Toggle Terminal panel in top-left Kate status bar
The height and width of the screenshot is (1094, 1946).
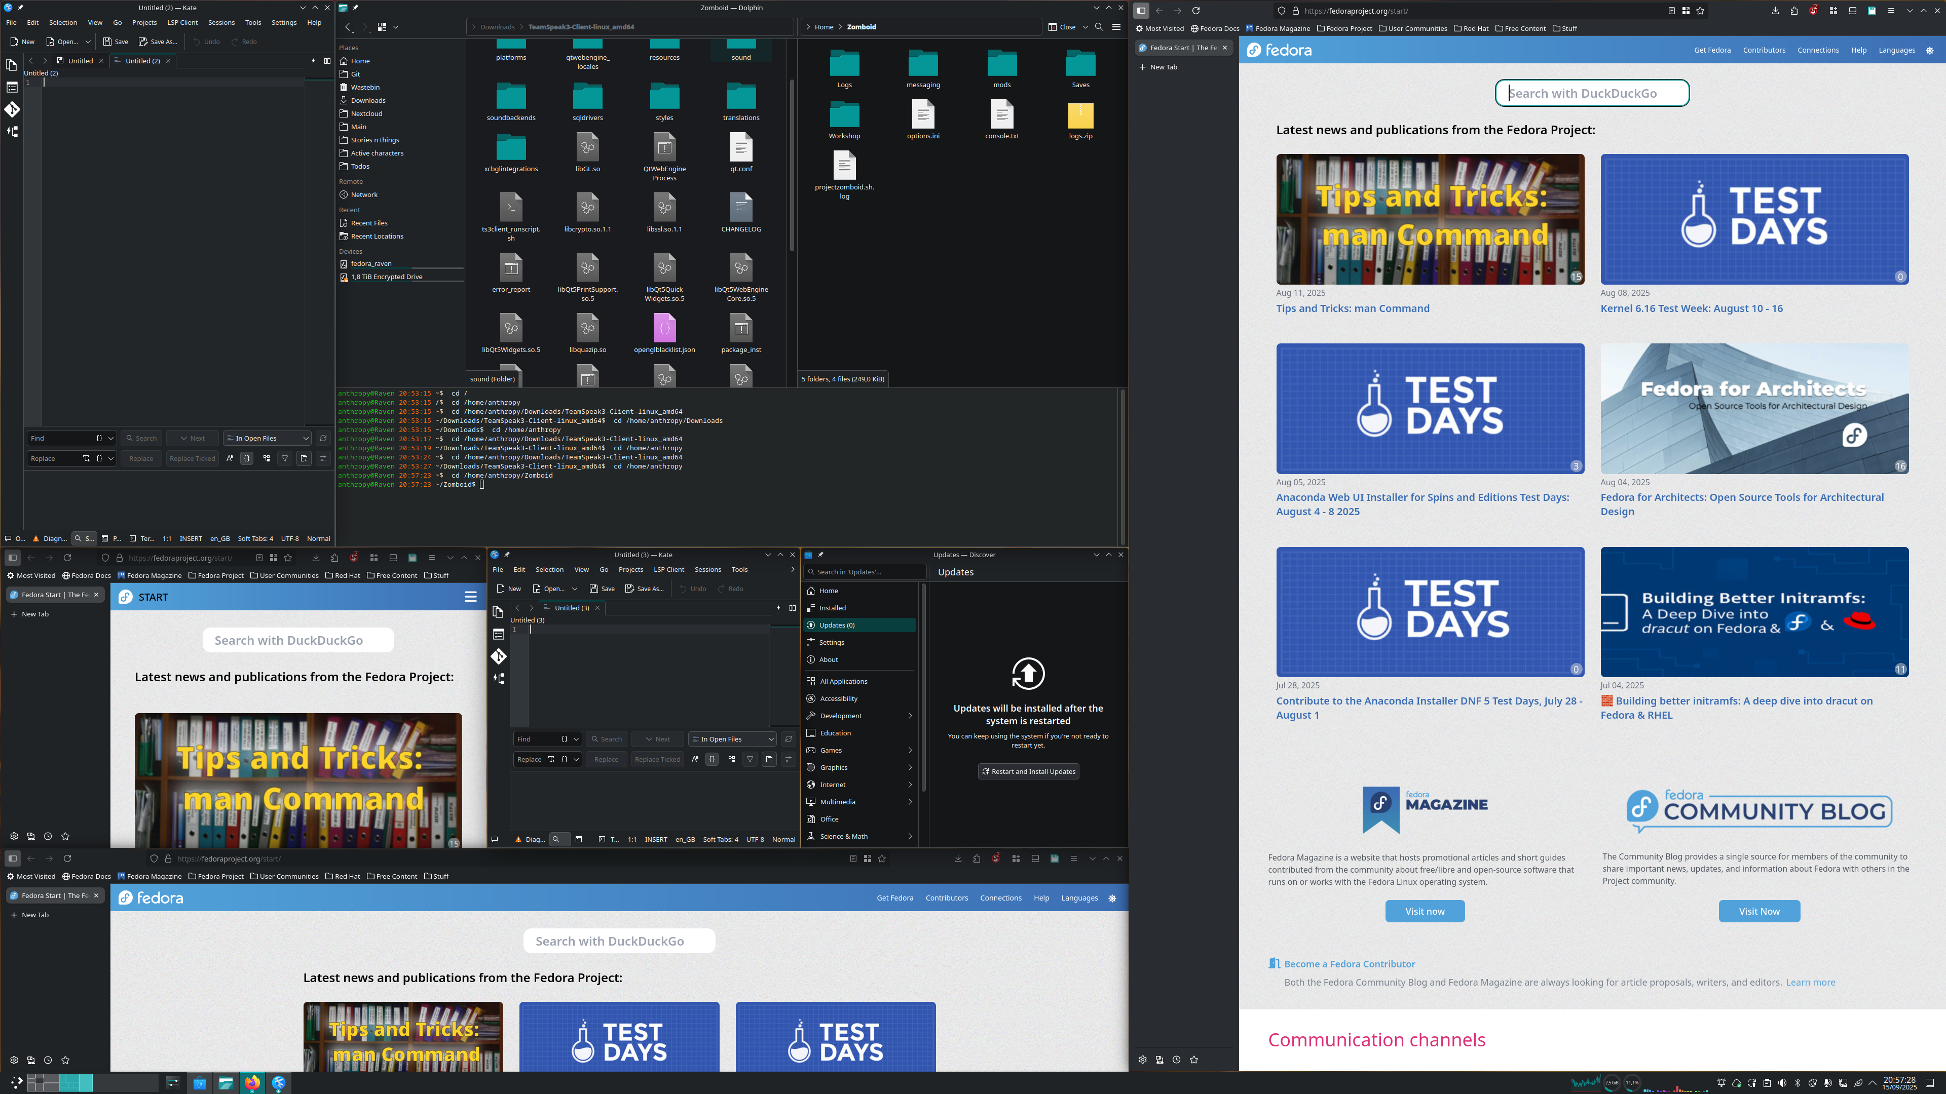[x=142, y=538]
